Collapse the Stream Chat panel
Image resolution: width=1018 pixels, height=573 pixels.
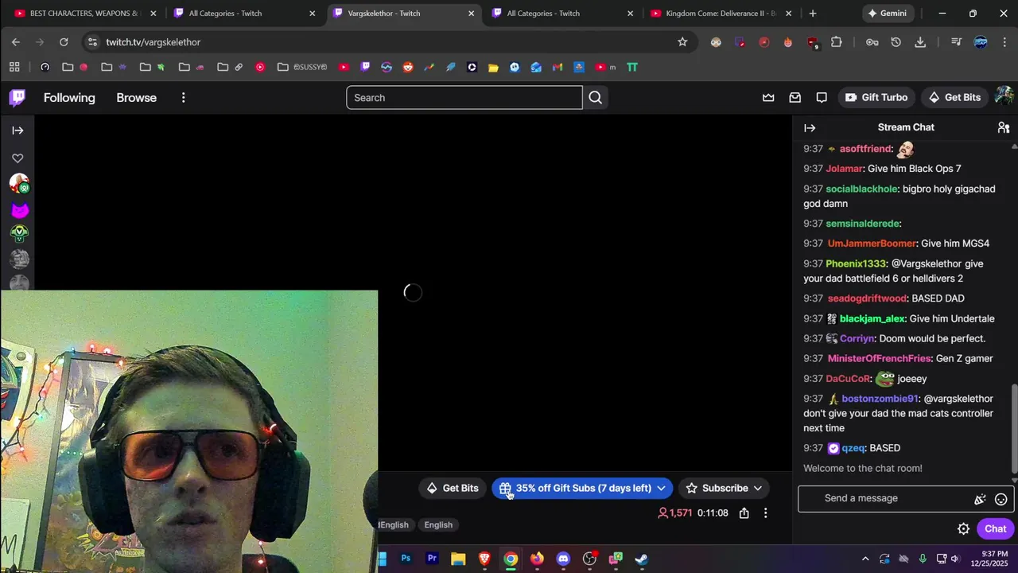pyautogui.click(x=810, y=127)
